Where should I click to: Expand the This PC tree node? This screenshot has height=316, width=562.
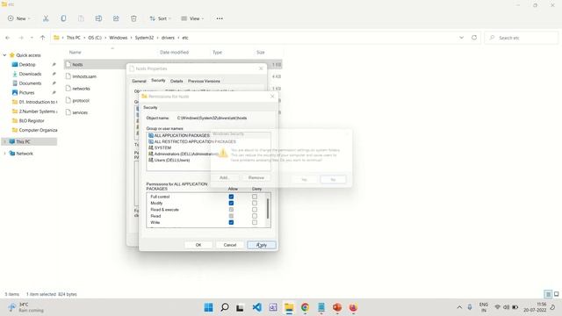pyautogui.click(x=4, y=142)
